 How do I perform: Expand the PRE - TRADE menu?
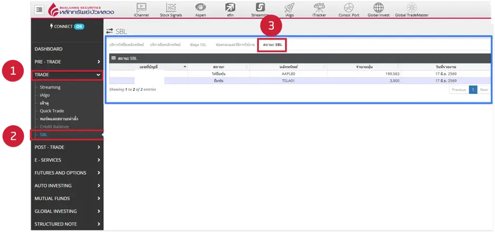click(67, 61)
